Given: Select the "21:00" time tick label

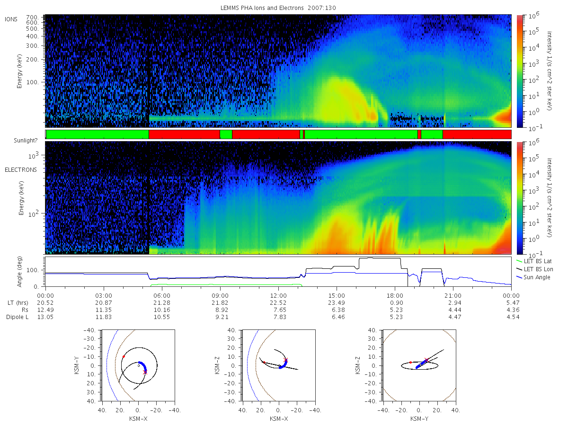Looking at the screenshot, I should pos(453,295).
